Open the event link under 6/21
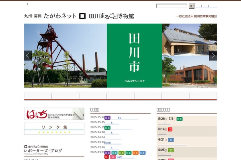The height and width of the screenshot is (160, 241). click(172, 144)
